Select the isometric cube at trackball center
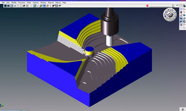This screenshot has height=111, width=186. tap(170, 15)
